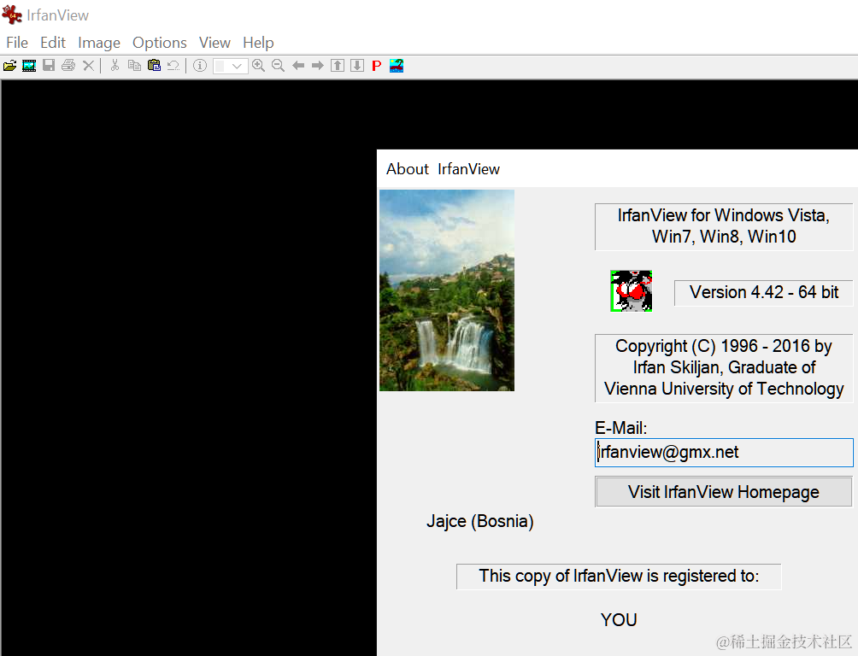The width and height of the screenshot is (858, 656).
Task: Go to next image with right arrow
Action: pos(318,66)
